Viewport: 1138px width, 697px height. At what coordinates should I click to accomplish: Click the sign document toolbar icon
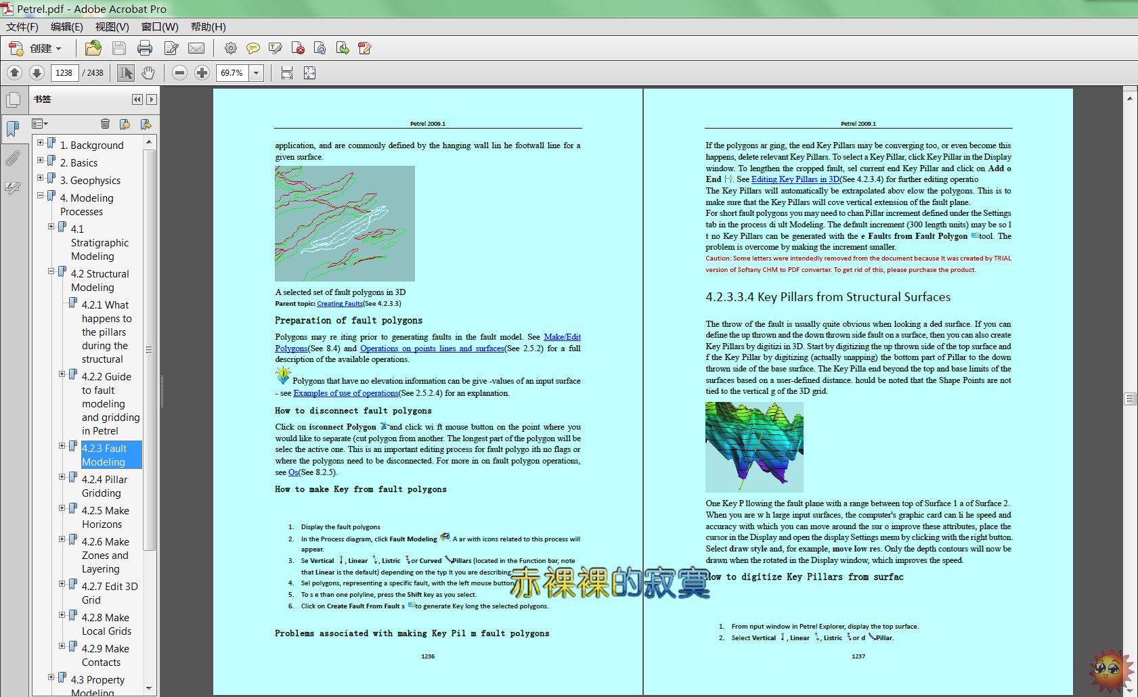coord(365,48)
